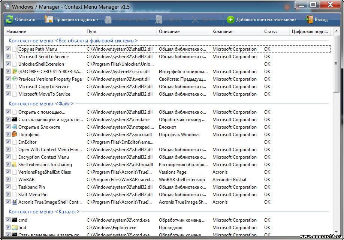
Task: Collapse the Контекстное меню <Каталог> group
Action: point(44,211)
